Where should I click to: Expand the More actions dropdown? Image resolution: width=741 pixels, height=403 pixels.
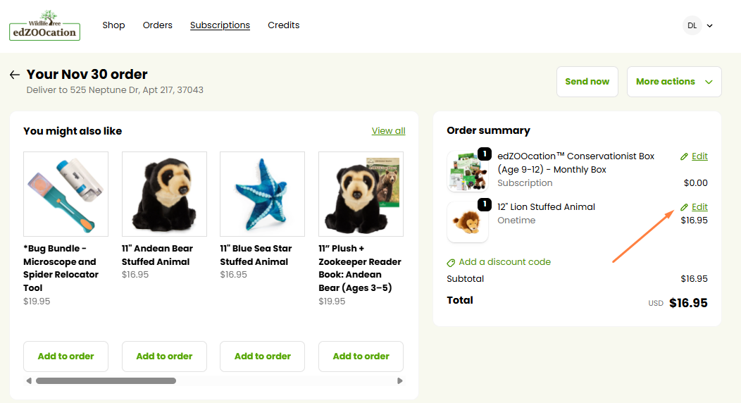point(674,82)
